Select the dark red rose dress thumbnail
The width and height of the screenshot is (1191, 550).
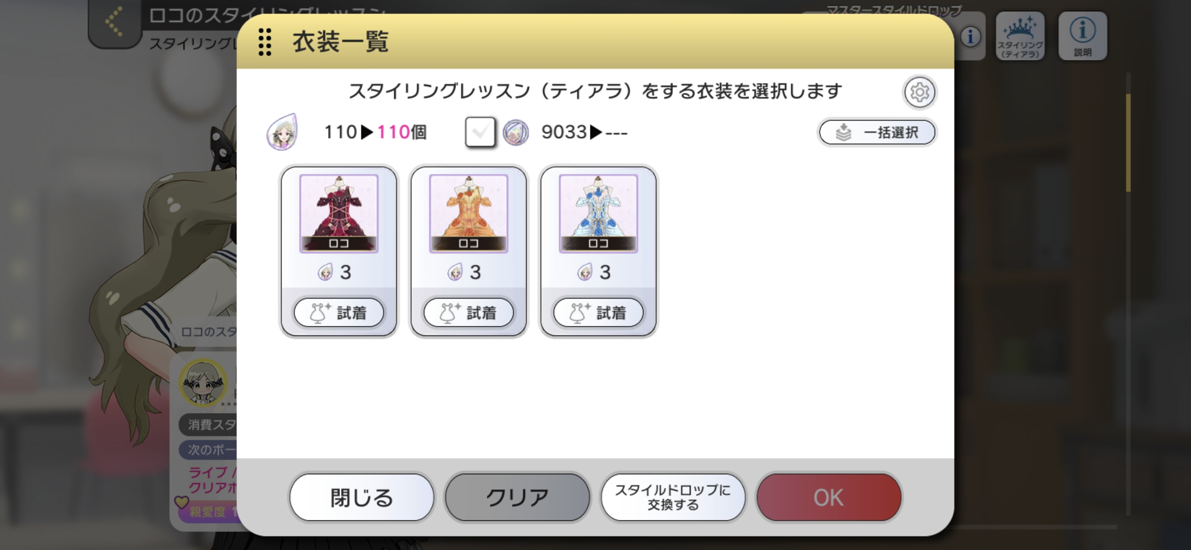coord(338,213)
